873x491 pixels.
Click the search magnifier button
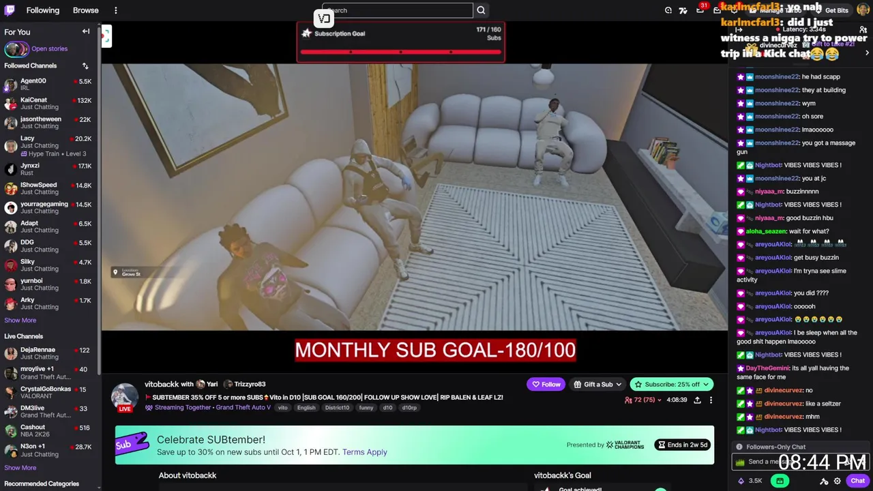click(481, 10)
